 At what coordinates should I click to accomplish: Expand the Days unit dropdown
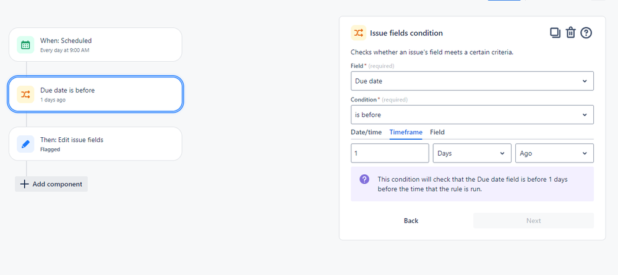pyautogui.click(x=472, y=153)
